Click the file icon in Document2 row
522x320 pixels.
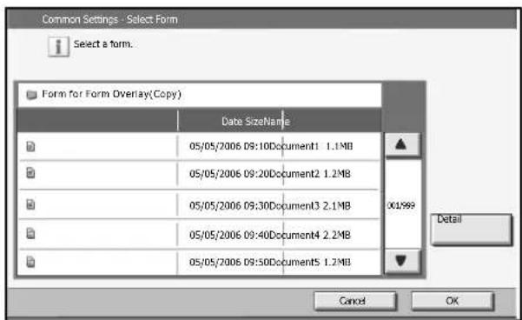[30, 173]
